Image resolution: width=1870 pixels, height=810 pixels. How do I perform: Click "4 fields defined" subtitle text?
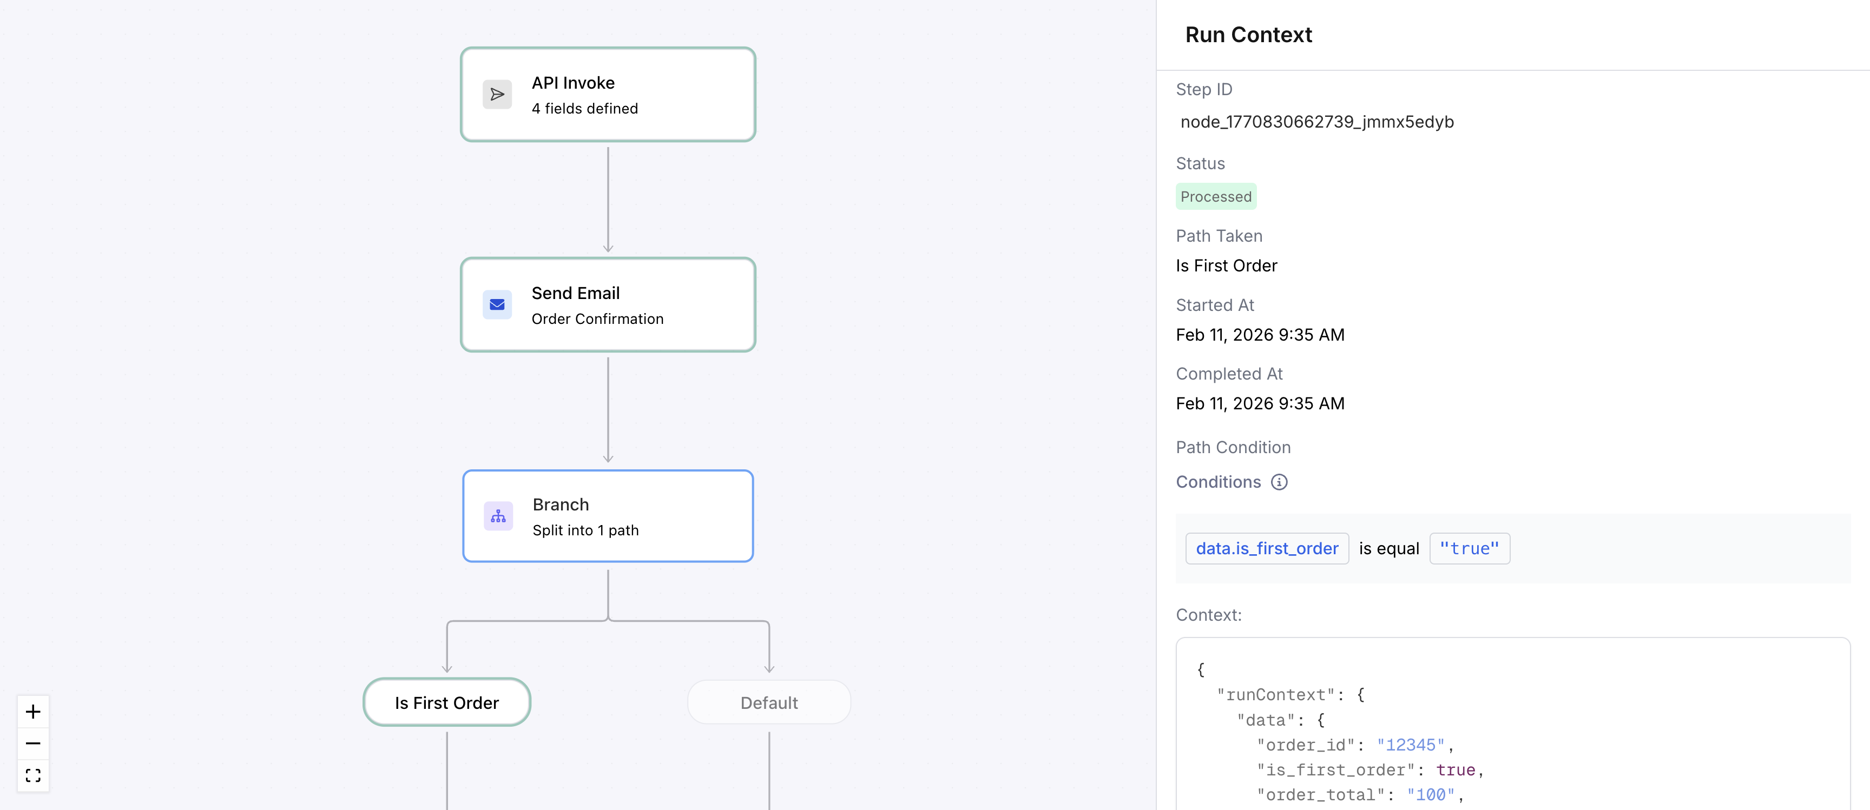[584, 109]
